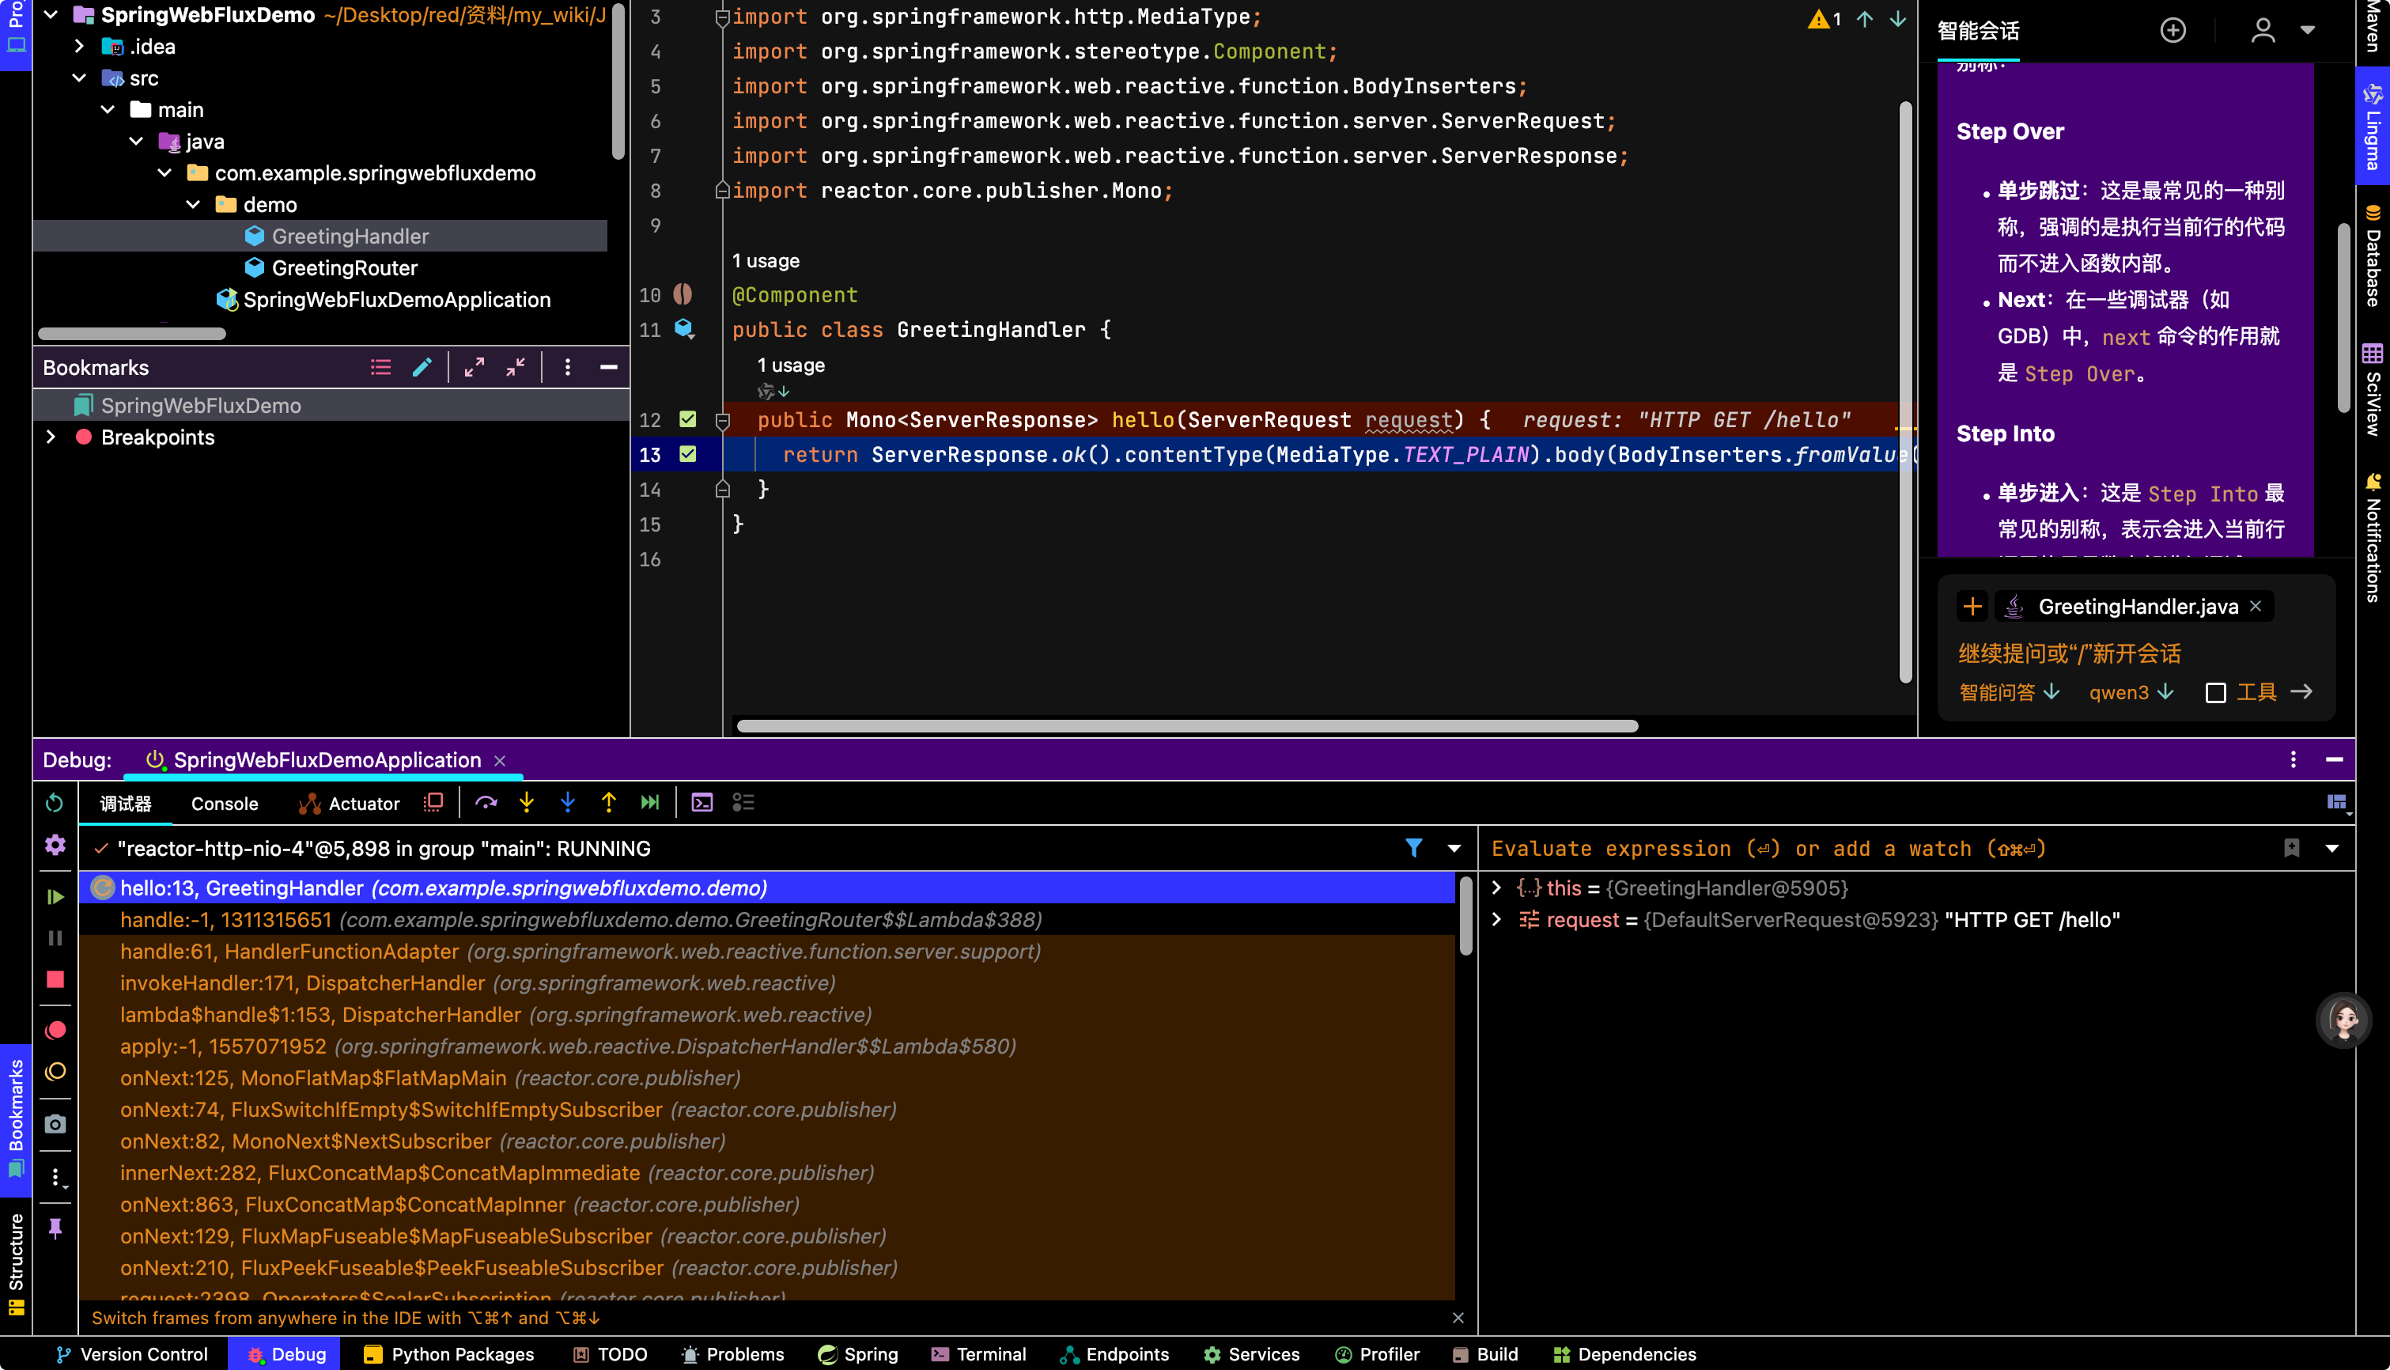The width and height of the screenshot is (2390, 1370).
Task: Click the Evaluate expression input field
Action: pyautogui.click(x=1881, y=849)
